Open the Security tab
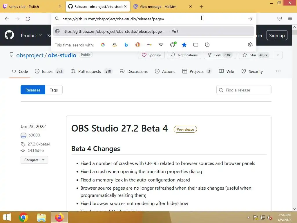 pos(252,71)
